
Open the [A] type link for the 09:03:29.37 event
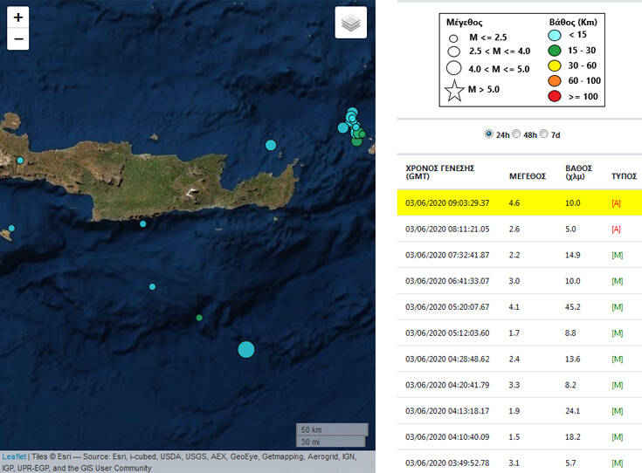(x=616, y=203)
